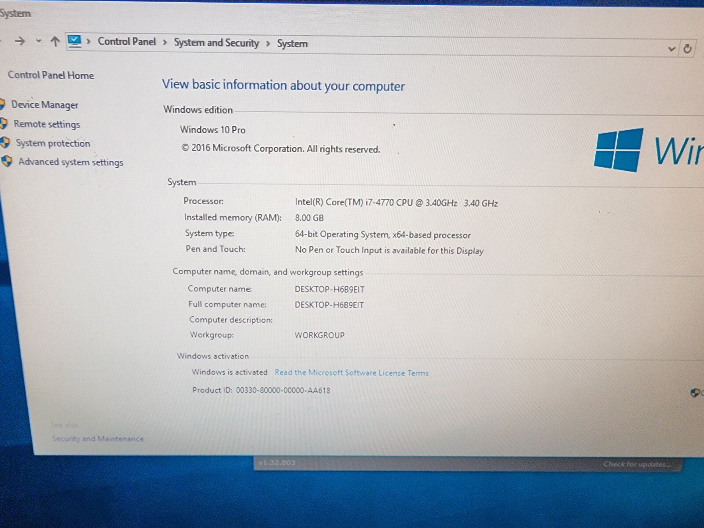Click the Computer name value DESKTOP-H6B9EIT

pyautogui.click(x=330, y=290)
